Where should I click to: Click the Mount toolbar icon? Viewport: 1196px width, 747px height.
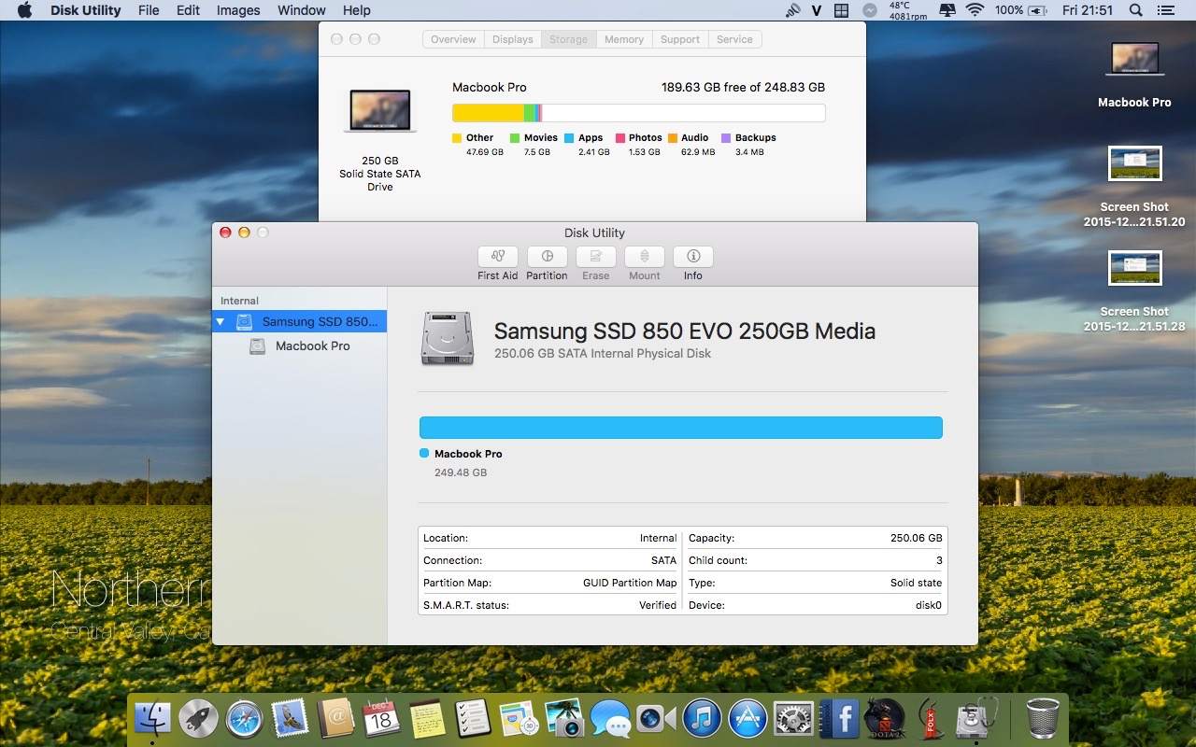coord(644,257)
